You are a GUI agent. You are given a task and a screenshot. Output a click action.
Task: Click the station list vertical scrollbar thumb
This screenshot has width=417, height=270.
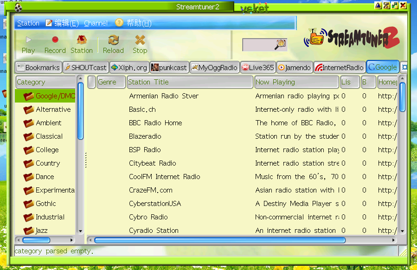402,97
